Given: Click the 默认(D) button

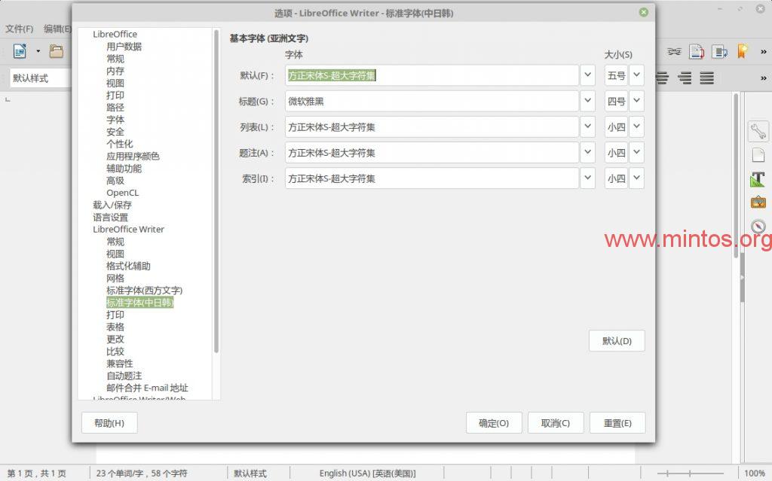Looking at the screenshot, I should (617, 341).
